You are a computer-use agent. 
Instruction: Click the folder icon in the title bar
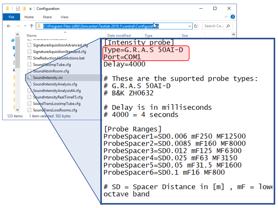(x=8, y=8)
